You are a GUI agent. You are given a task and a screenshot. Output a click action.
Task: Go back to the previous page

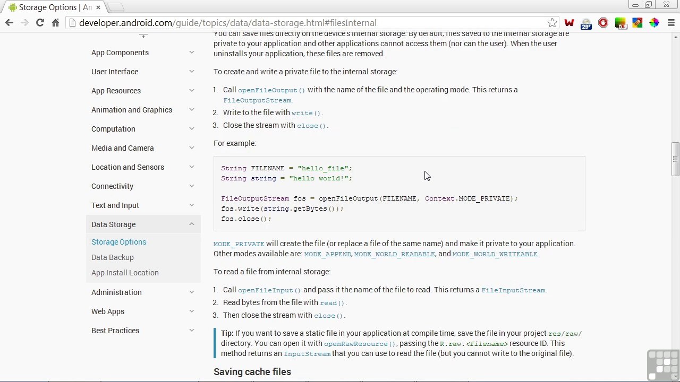(9, 23)
